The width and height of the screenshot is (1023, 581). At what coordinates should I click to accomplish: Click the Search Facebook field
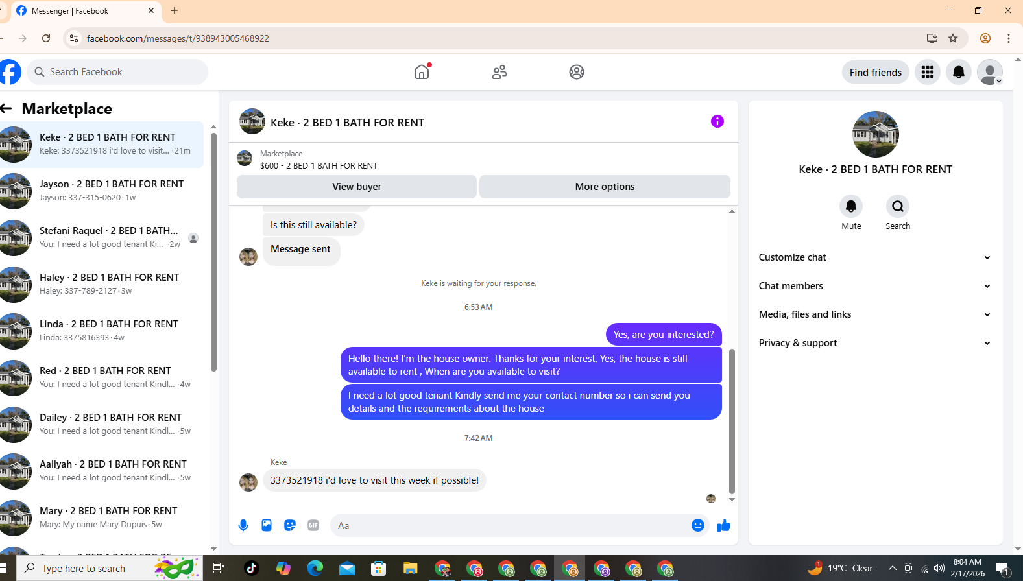coord(117,72)
